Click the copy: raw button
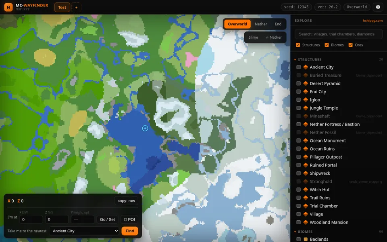 [x=126, y=201]
